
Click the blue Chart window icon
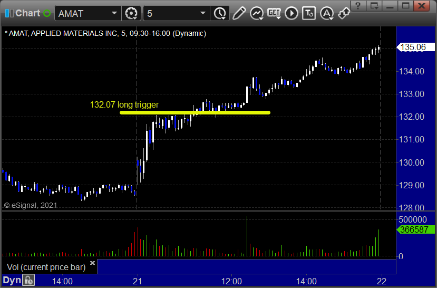pos(9,13)
